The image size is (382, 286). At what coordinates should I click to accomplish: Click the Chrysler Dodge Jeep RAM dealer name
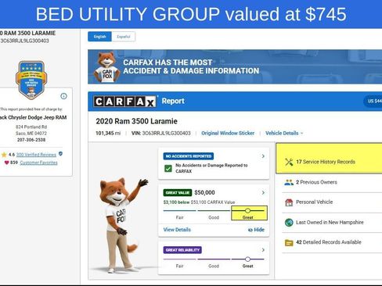(x=34, y=117)
